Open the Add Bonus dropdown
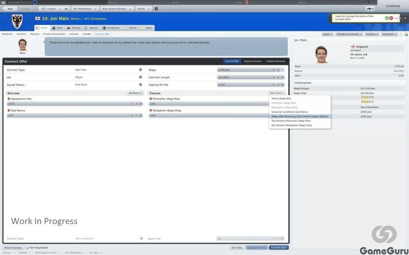 pos(135,93)
